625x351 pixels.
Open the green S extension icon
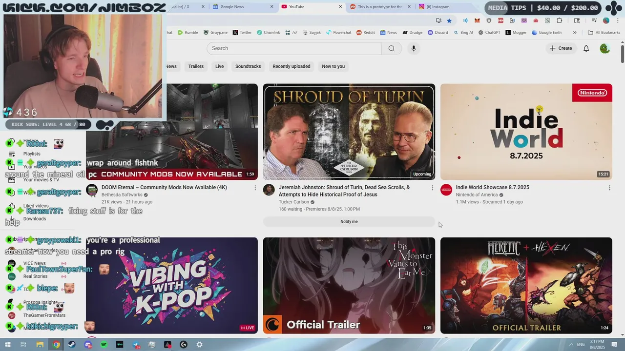pos(547,20)
